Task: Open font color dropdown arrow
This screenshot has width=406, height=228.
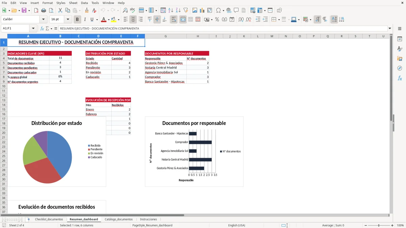Action: 109,20
